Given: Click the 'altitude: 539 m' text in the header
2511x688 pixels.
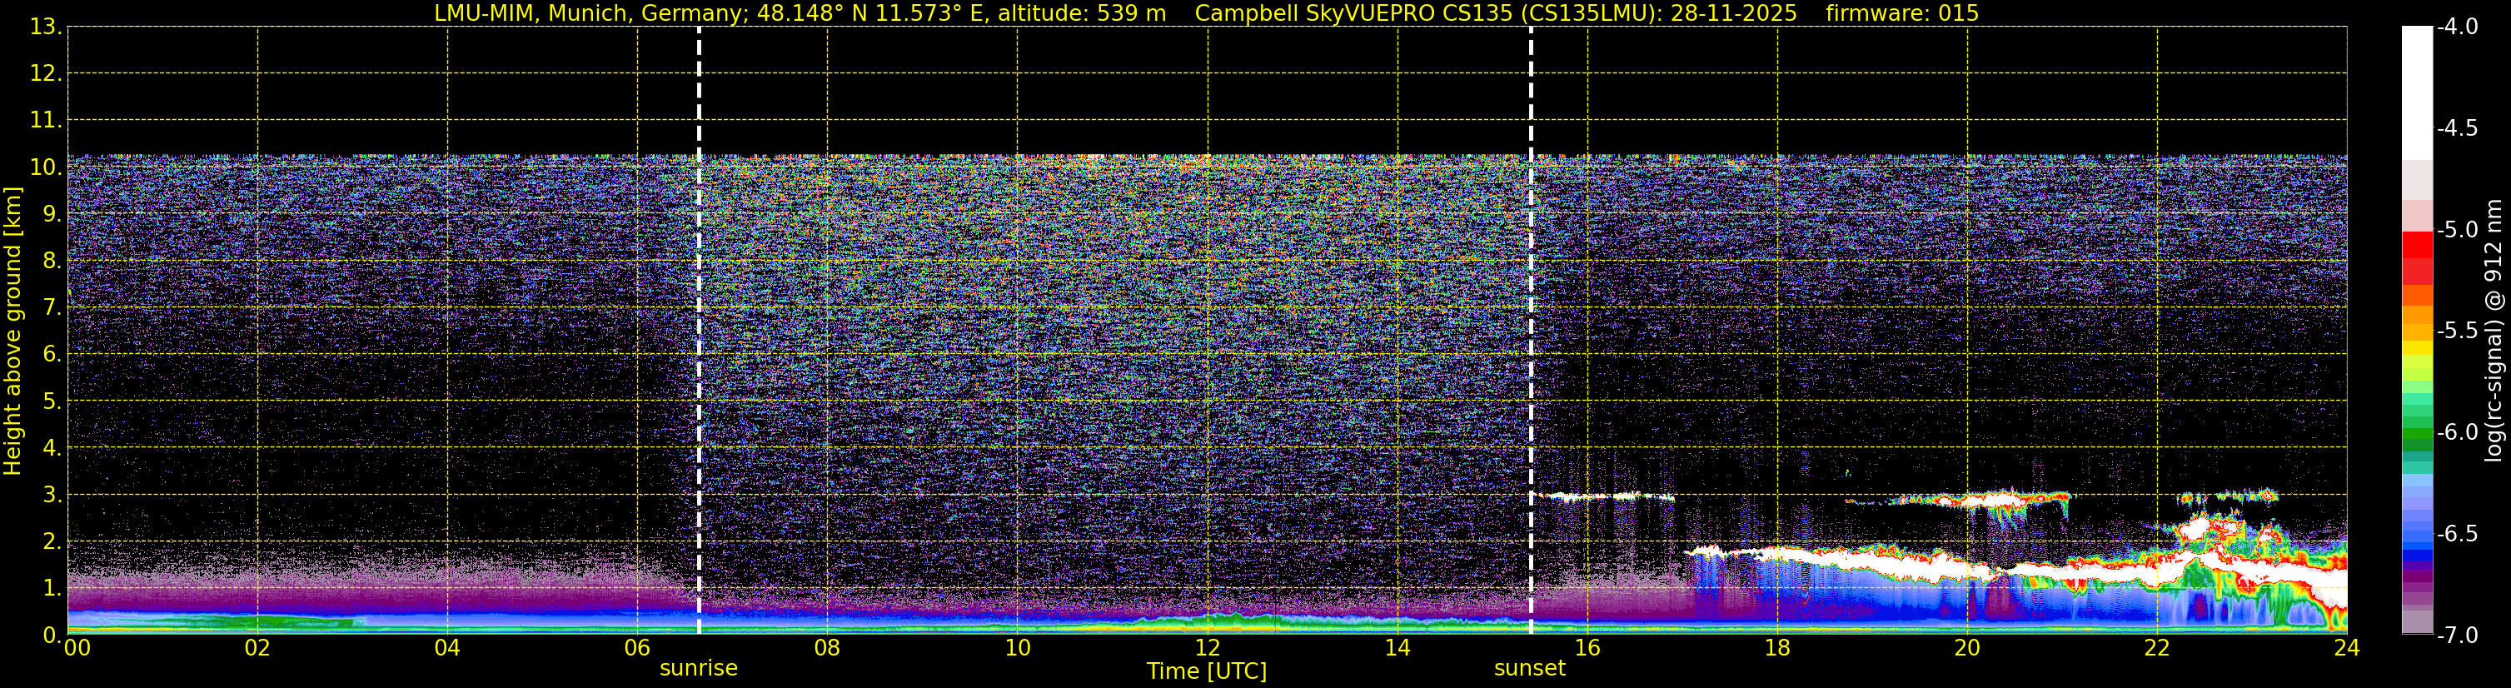Looking at the screenshot, I should coord(1082,12).
